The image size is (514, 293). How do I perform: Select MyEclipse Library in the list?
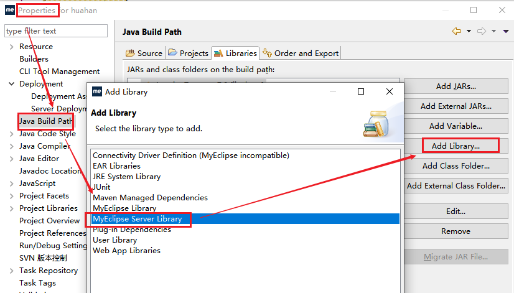245,208
